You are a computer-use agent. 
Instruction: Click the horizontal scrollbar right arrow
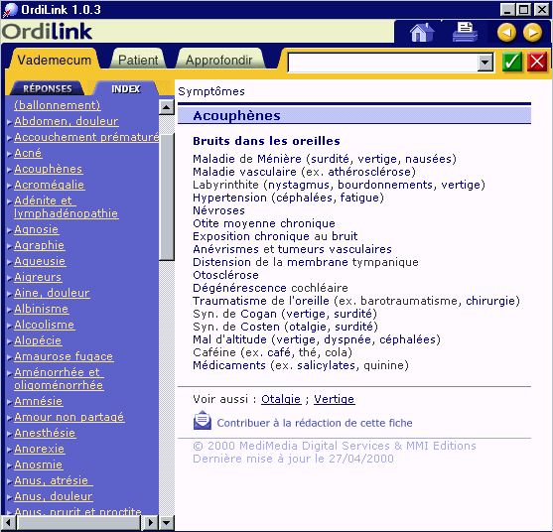click(x=151, y=522)
